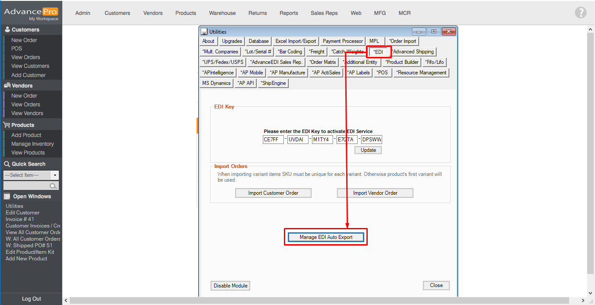
Task: Open the *AP Labels tab
Action: (x=358, y=73)
